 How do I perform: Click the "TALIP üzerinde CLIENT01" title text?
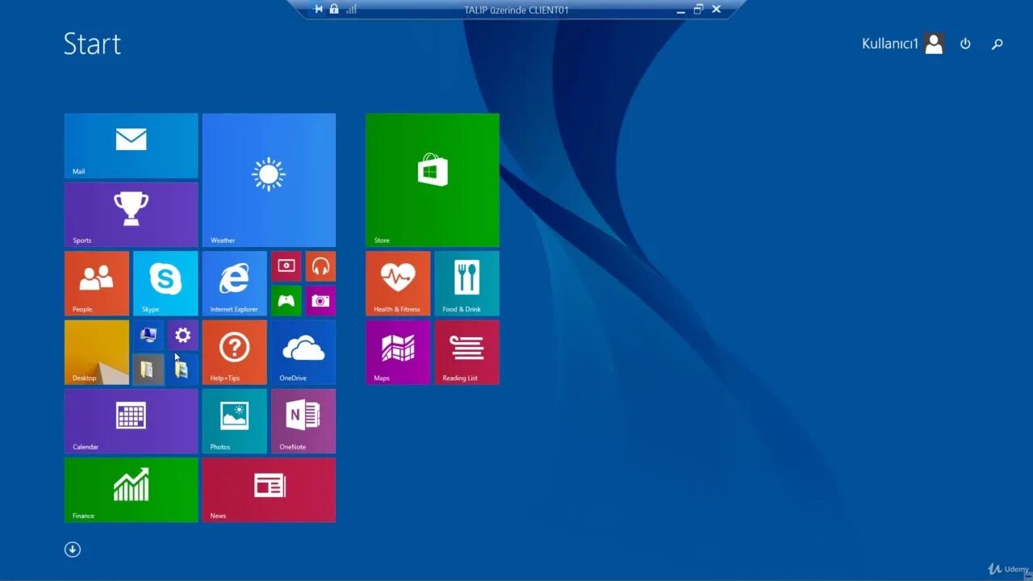pyautogui.click(x=516, y=10)
